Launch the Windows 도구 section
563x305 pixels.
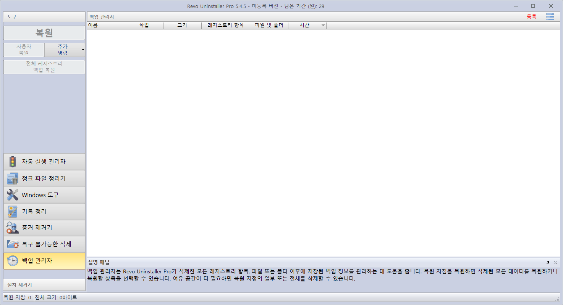click(x=44, y=195)
